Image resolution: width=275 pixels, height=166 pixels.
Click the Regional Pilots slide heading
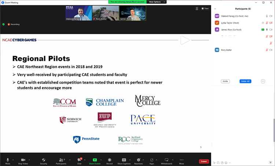(x=41, y=59)
